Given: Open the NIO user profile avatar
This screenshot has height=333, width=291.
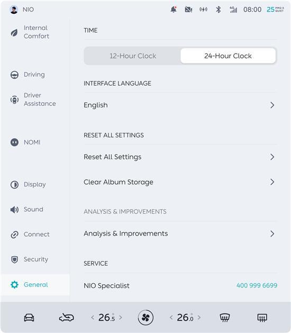Looking at the screenshot, I should coord(14,10).
